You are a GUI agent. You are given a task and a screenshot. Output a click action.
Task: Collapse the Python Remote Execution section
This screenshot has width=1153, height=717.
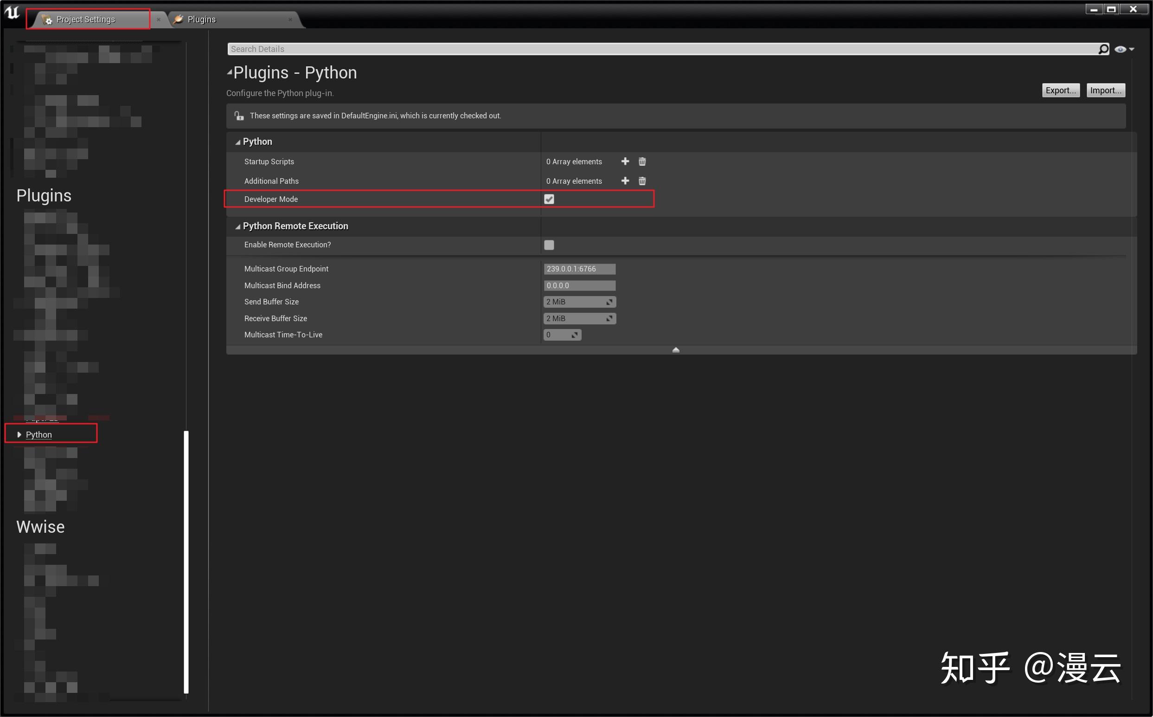237,226
